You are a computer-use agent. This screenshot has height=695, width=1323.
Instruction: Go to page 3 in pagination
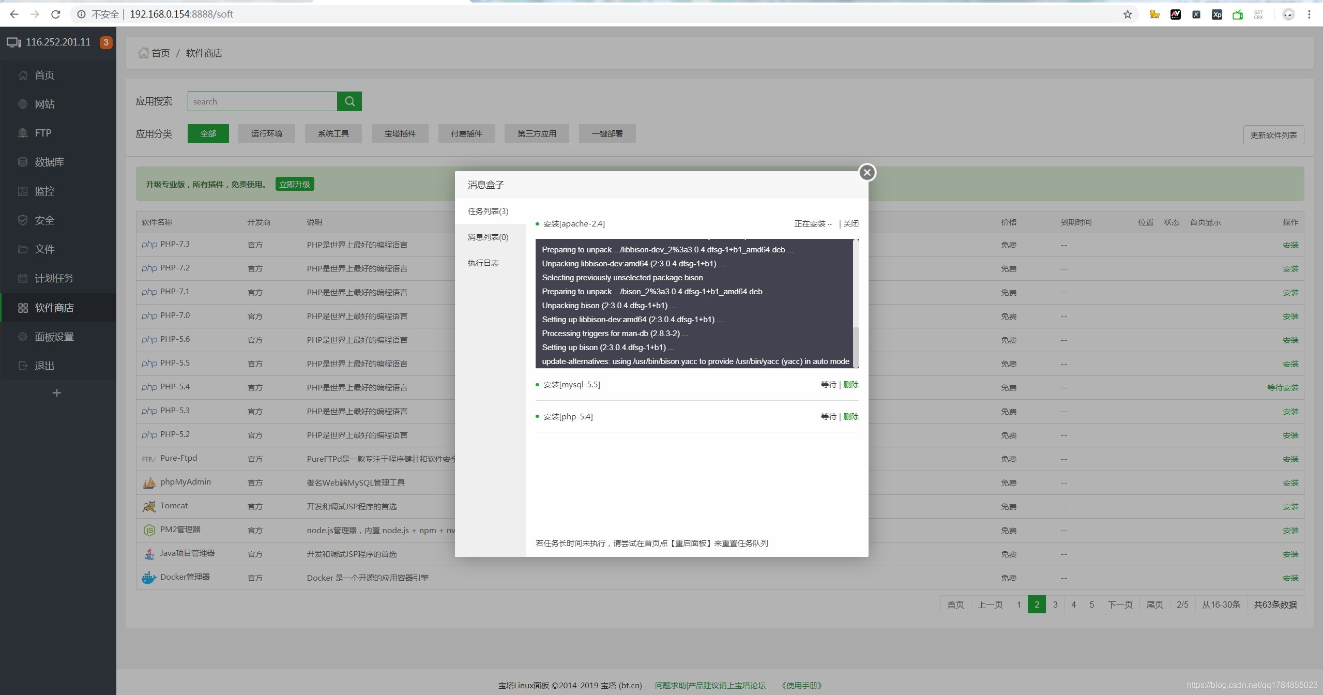[1055, 605]
